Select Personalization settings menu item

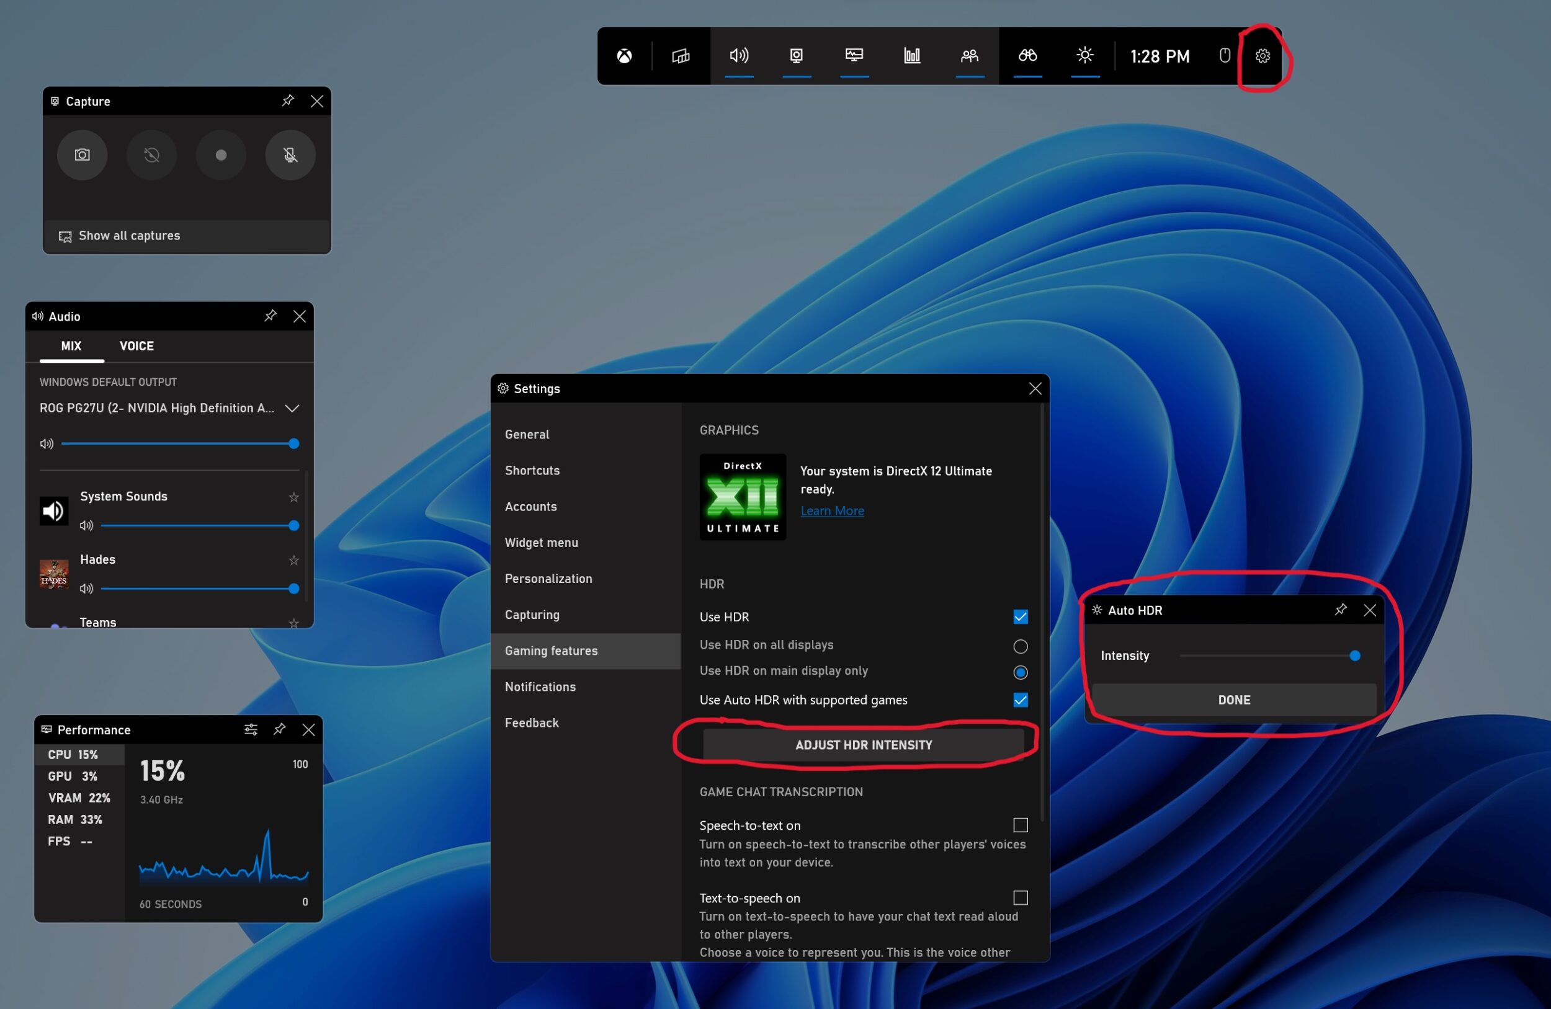(550, 577)
